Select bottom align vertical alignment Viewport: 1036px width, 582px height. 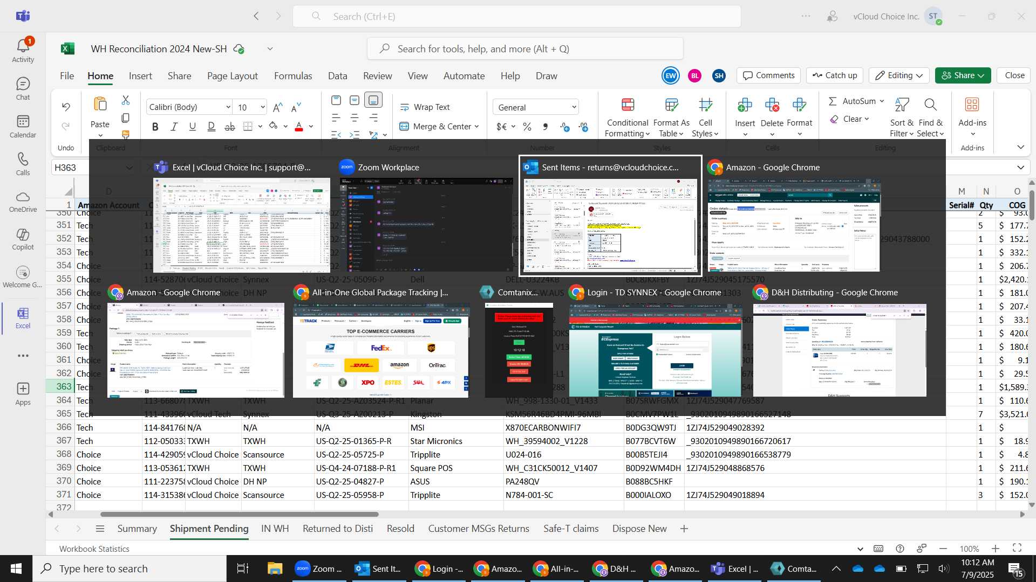coord(373,100)
